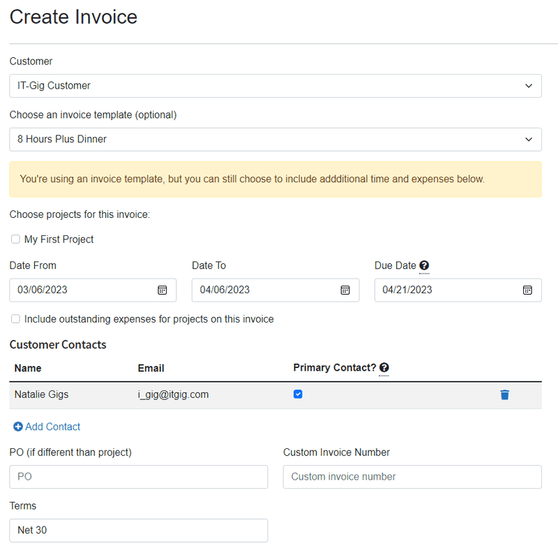Delete the Natalie Gigs contact

[x=504, y=394]
